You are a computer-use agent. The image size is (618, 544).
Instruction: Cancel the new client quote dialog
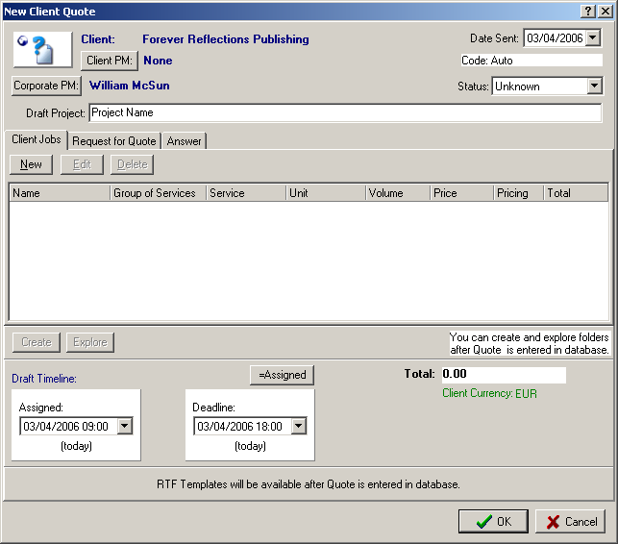coord(570,522)
